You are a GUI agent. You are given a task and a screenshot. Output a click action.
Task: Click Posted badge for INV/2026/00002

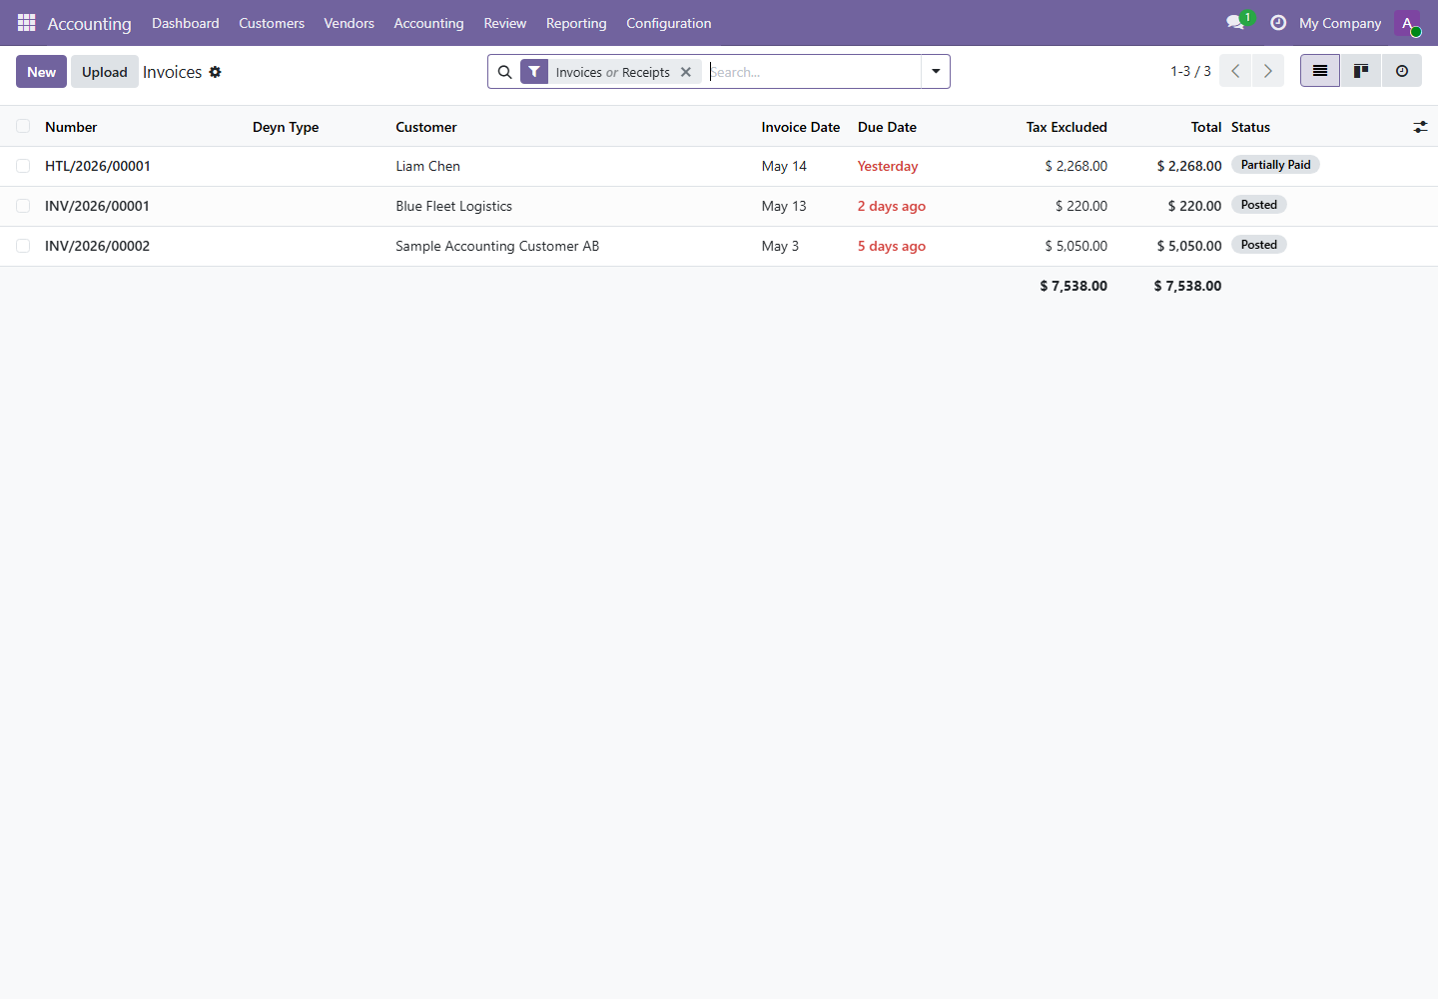point(1259,245)
